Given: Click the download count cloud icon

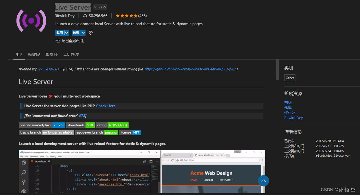Looking at the screenshot, I should [85, 16].
